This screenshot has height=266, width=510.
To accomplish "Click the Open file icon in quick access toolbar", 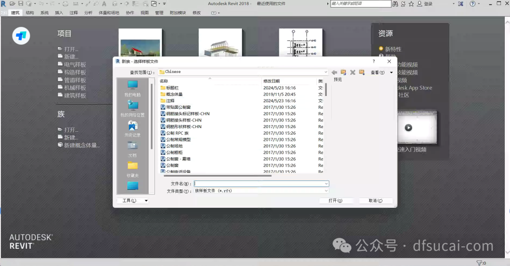I will pos(12,4).
